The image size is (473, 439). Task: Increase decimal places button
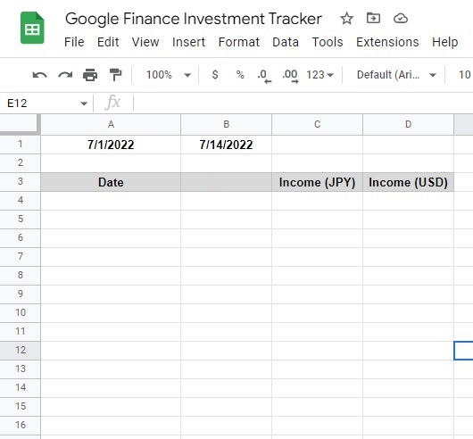290,76
